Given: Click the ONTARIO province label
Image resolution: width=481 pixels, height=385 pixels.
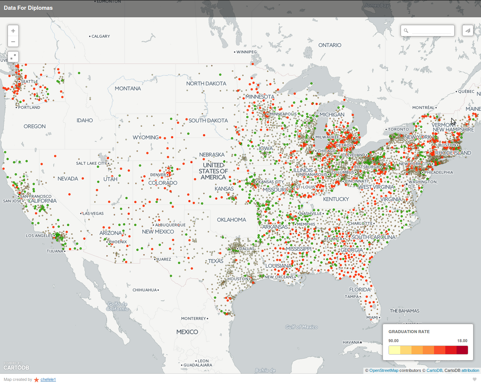Looking at the screenshot, I should [x=330, y=45].
